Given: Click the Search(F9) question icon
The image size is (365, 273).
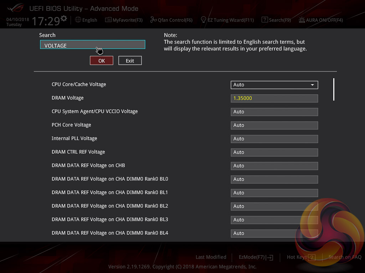Looking at the screenshot, I should pyautogui.click(x=265, y=20).
